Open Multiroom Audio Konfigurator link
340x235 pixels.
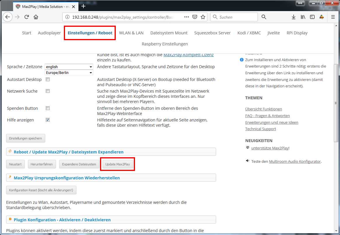pos(295,162)
